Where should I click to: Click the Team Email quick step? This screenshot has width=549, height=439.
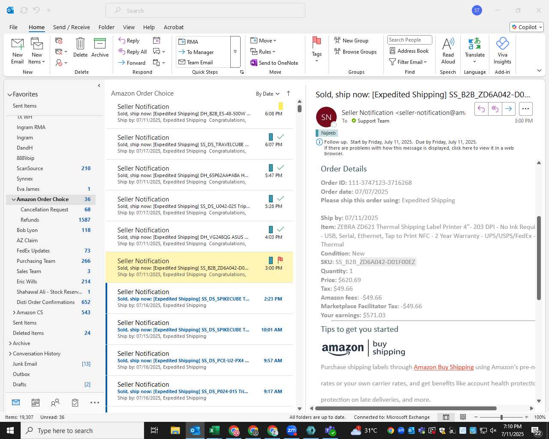pyautogui.click(x=203, y=62)
